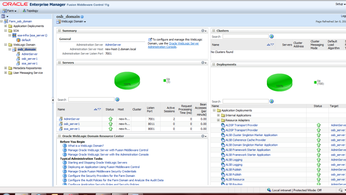Select soa_server1 in the navigation tree
346x195 pixels.
pos(29,63)
